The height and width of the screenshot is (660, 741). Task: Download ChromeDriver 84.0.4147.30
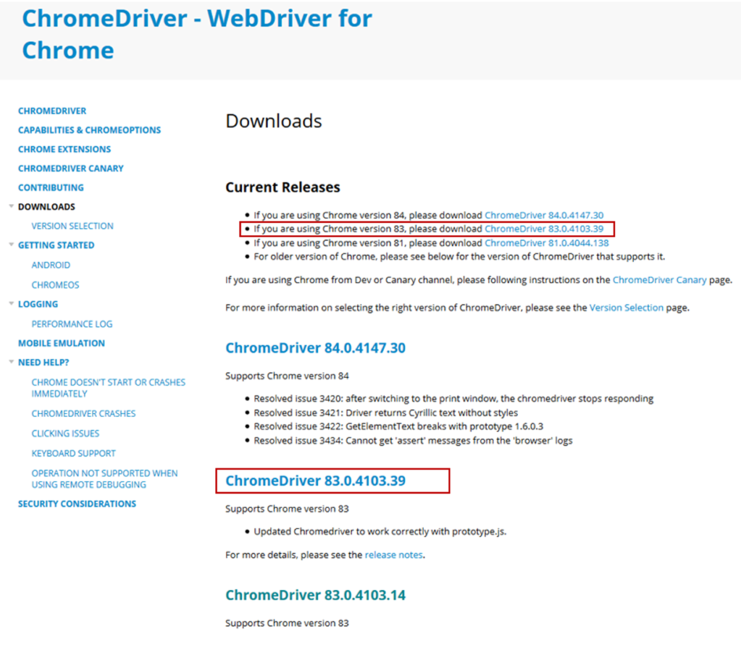pos(543,215)
